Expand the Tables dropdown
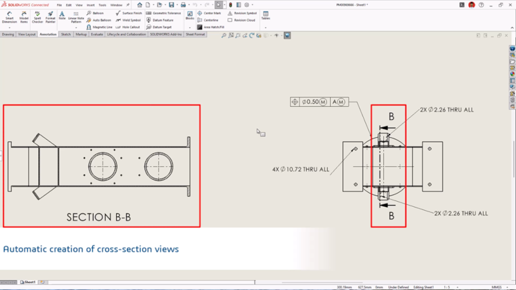Screen dimensions: 516x290 tap(266, 28)
